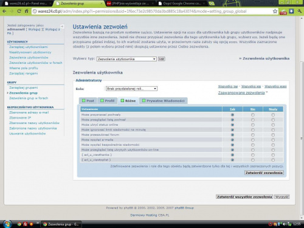Open the browser home page icon
This screenshot has width=304, height=228.
pyautogui.click(x=26, y=11)
